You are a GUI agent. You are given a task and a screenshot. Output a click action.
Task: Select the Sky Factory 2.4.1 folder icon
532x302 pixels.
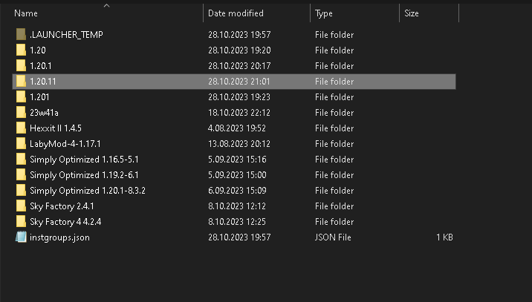click(21, 206)
